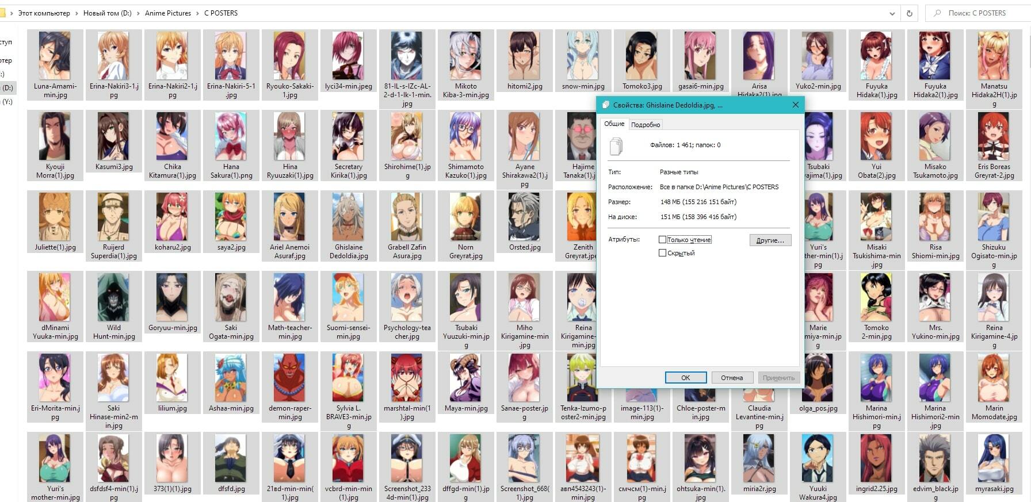Select the Juliette(1).jpg file icon
This screenshot has height=502, width=1031.
[55, 217]
